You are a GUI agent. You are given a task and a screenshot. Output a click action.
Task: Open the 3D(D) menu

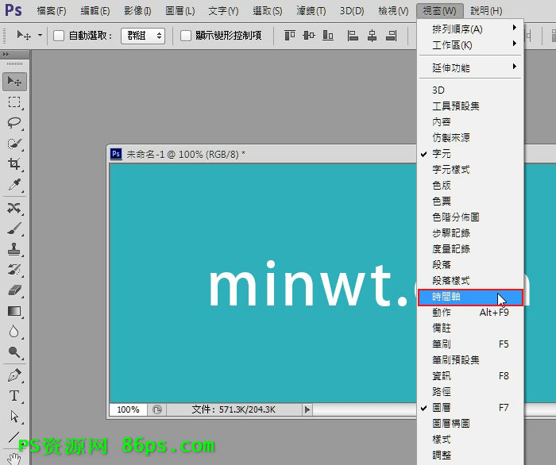pyautogui.click(x=352, y=11)
